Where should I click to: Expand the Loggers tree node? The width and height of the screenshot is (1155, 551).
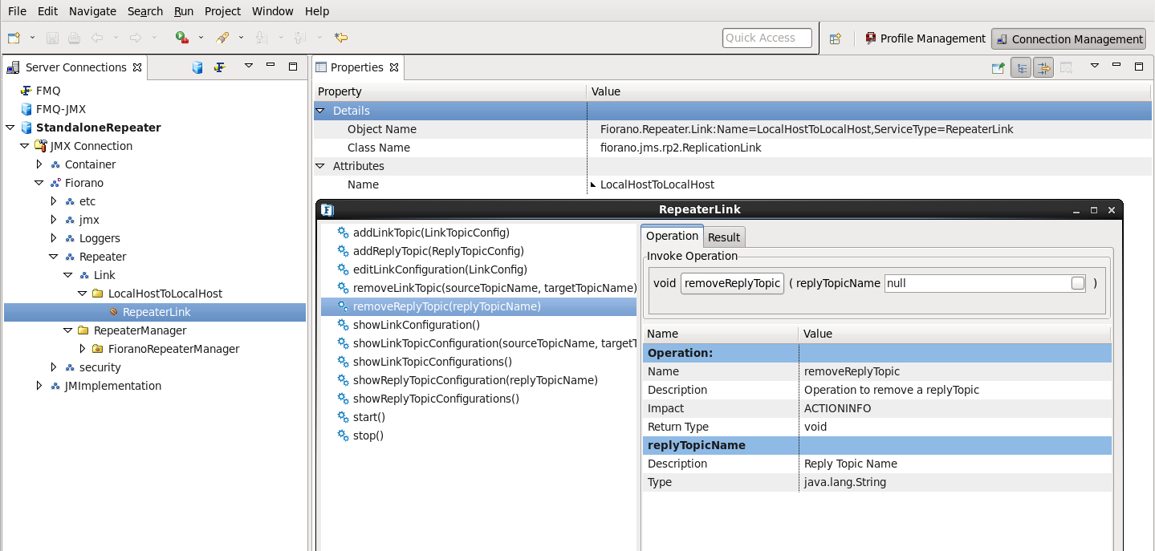pos(53,238)
